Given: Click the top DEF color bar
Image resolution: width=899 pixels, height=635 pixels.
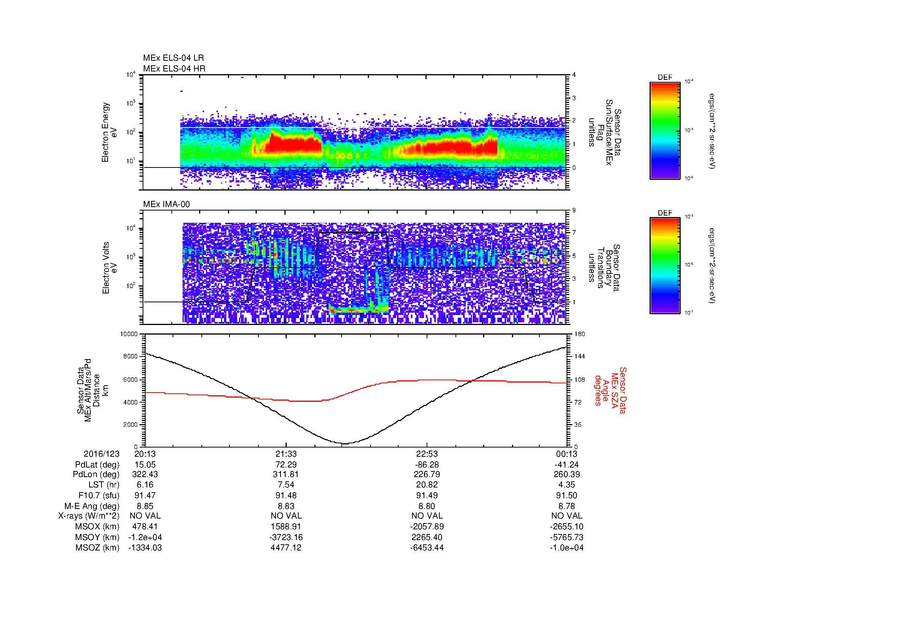Looking at the screenshot, I should pyautogui.click(x=665, y=131).
